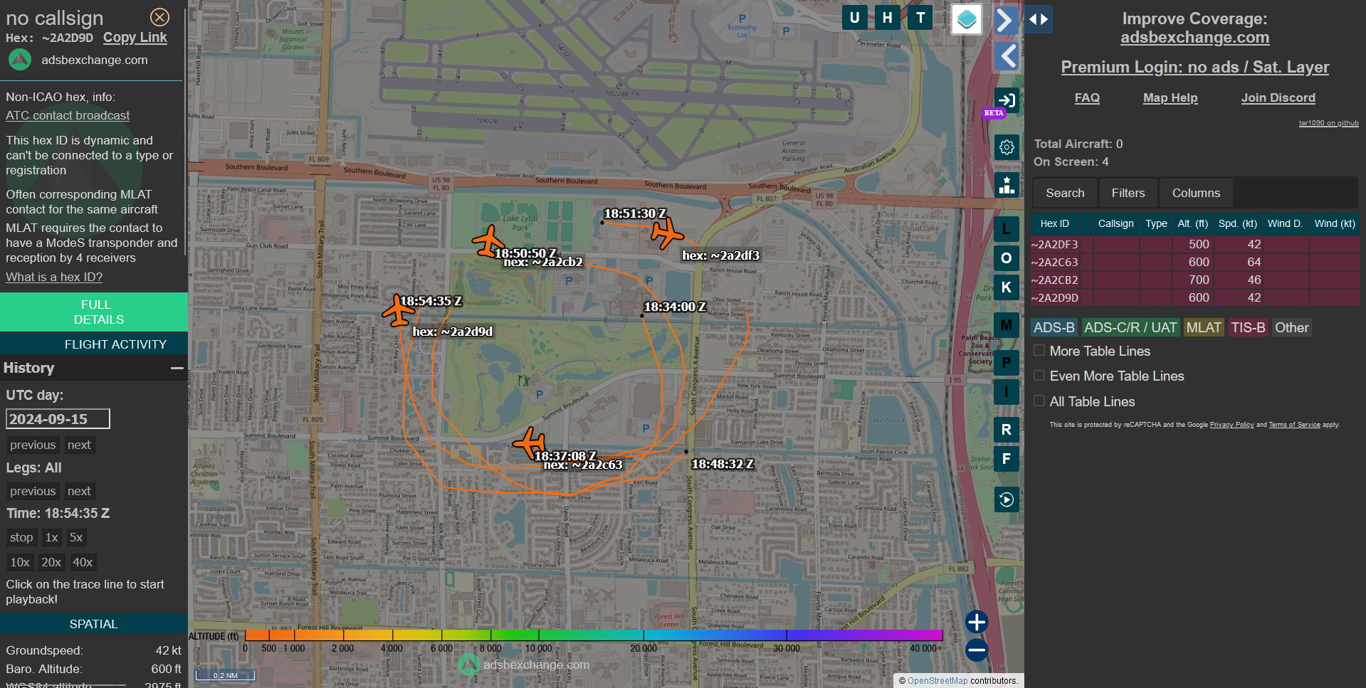Zoom in with the plus button
Image resolution: width=1366 pixels, height=688 pixels.
click(x=977, y=622)
